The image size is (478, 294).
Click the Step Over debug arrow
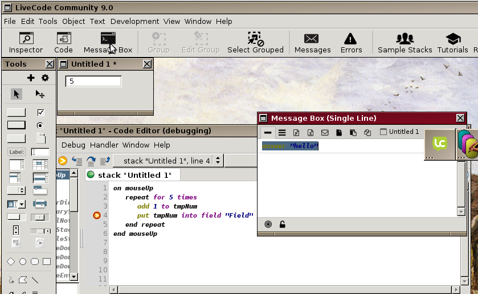pyautogui.click(x=91, y=161)
